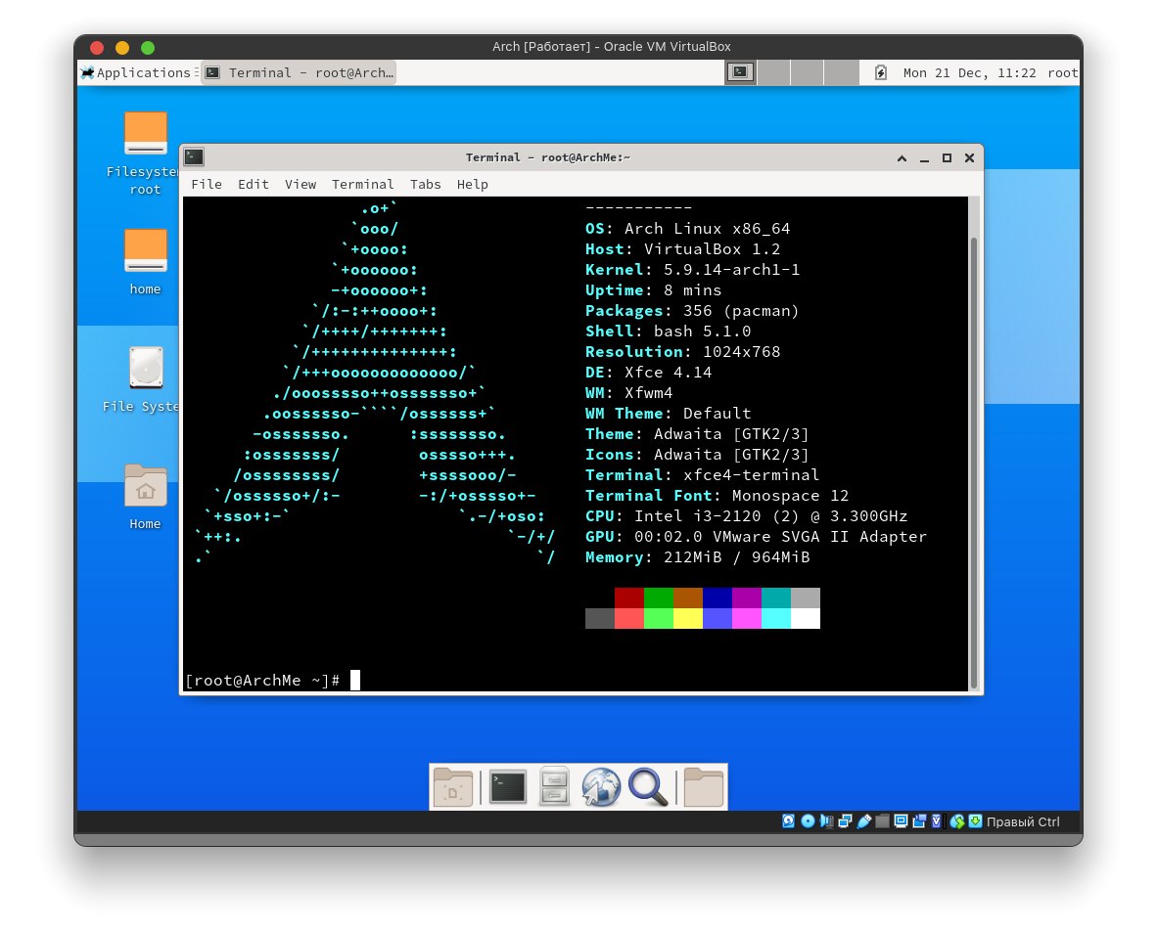Viewport: 1157px width, 930px height.
Task: Switch to the first workspace in the pager
Action: [x=740, y=72]
